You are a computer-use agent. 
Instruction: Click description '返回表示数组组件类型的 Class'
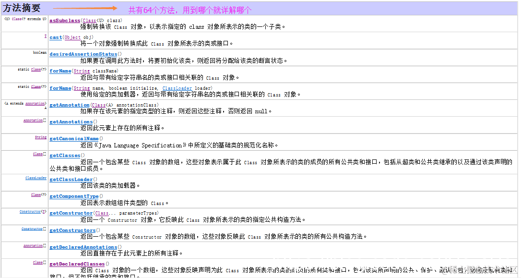pos(124,203)
